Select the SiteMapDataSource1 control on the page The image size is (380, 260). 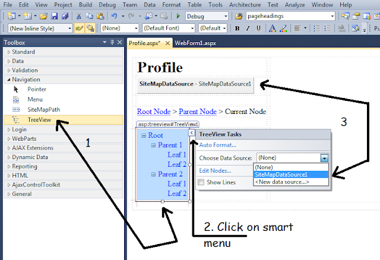tap(195, 85)
